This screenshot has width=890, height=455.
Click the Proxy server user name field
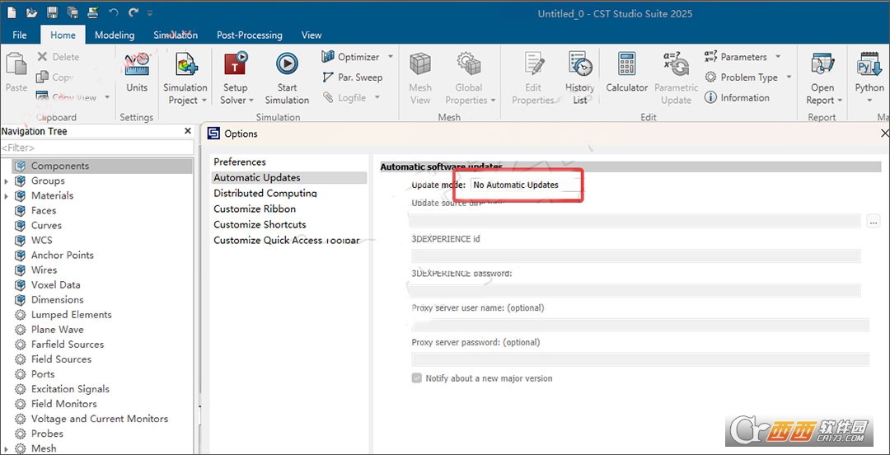pos(640,325)
